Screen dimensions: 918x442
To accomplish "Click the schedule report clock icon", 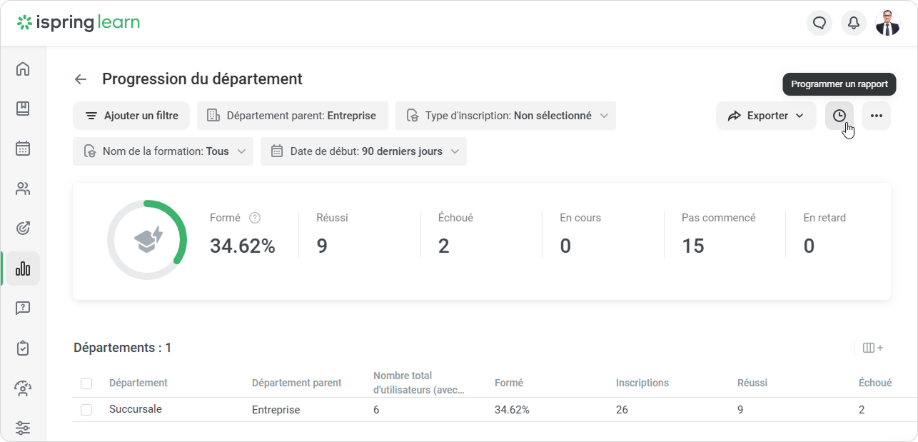I will (839, 116).
